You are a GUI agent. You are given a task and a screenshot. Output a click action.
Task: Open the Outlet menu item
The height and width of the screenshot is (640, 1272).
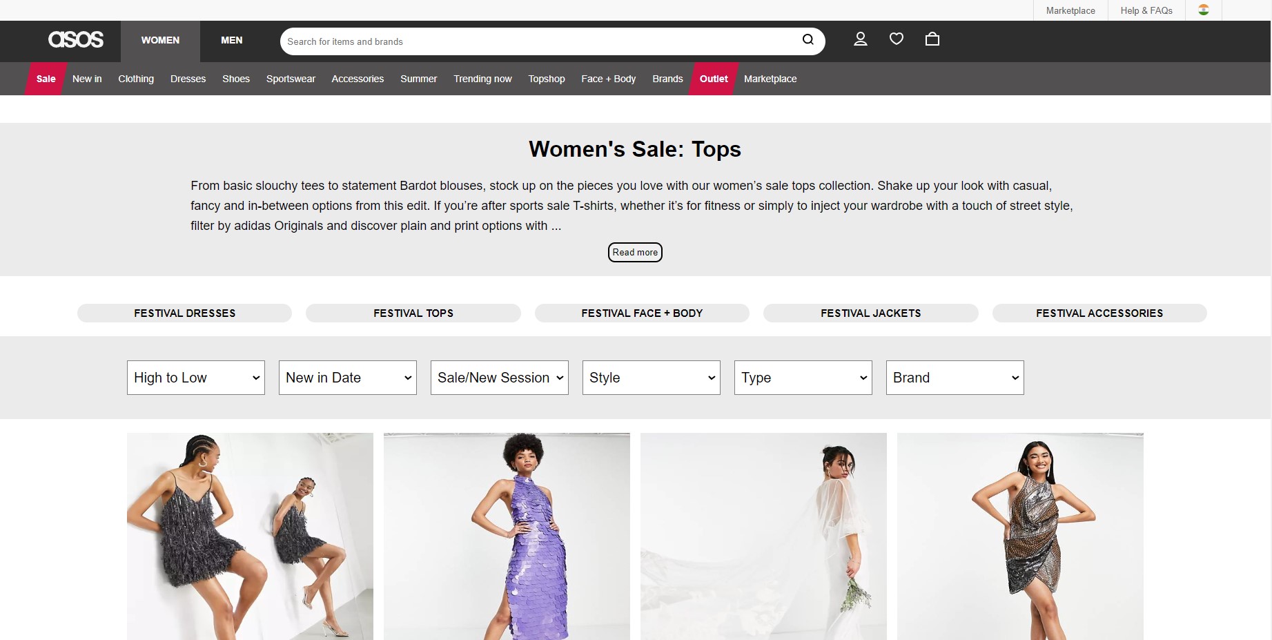[x=714, y=79]
